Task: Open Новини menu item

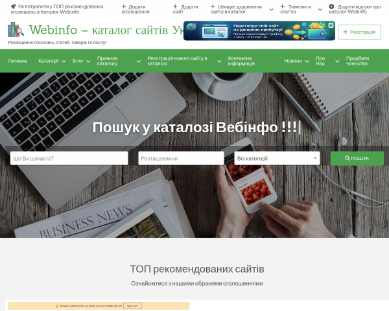Action: click(293, 61)
